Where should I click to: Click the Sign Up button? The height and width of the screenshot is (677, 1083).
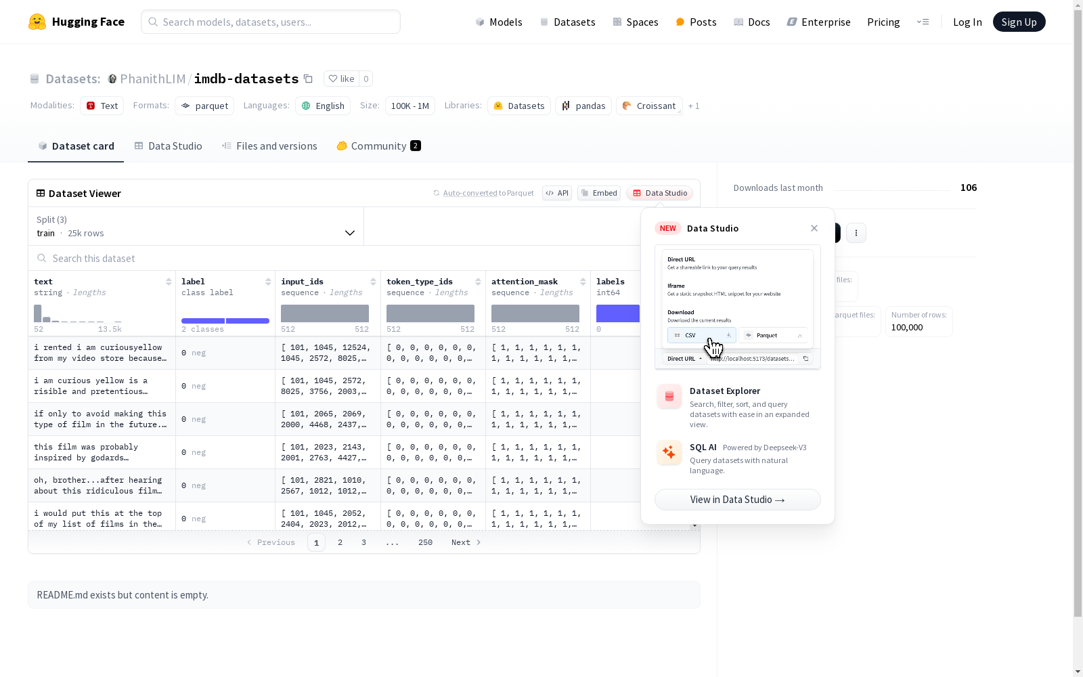(1019, 22)
